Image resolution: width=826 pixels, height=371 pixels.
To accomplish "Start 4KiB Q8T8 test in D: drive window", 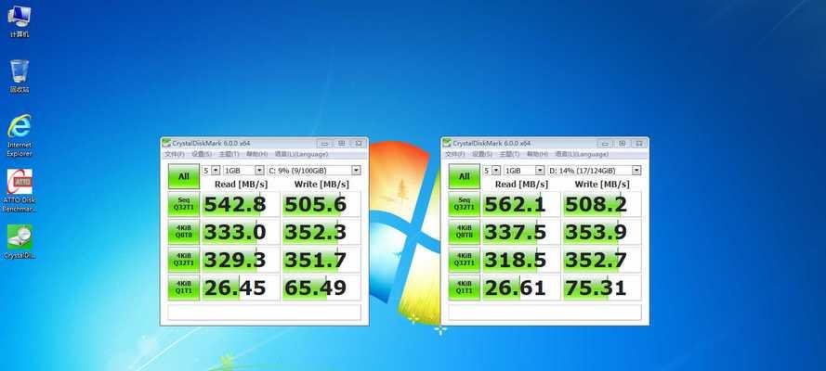I will tap(464, 232).
